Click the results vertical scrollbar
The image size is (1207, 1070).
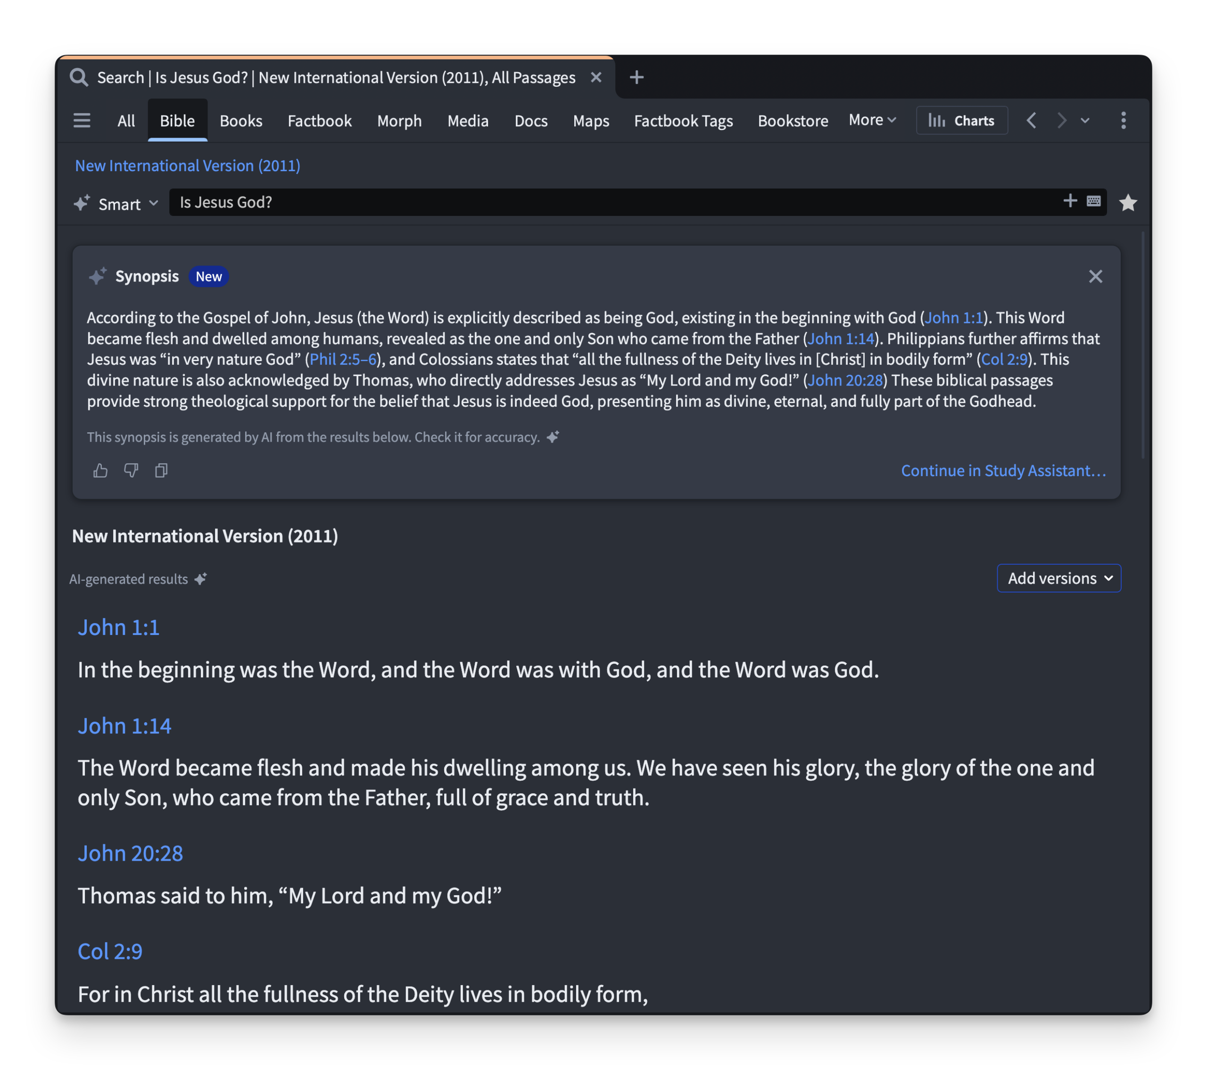point(1142,346)
